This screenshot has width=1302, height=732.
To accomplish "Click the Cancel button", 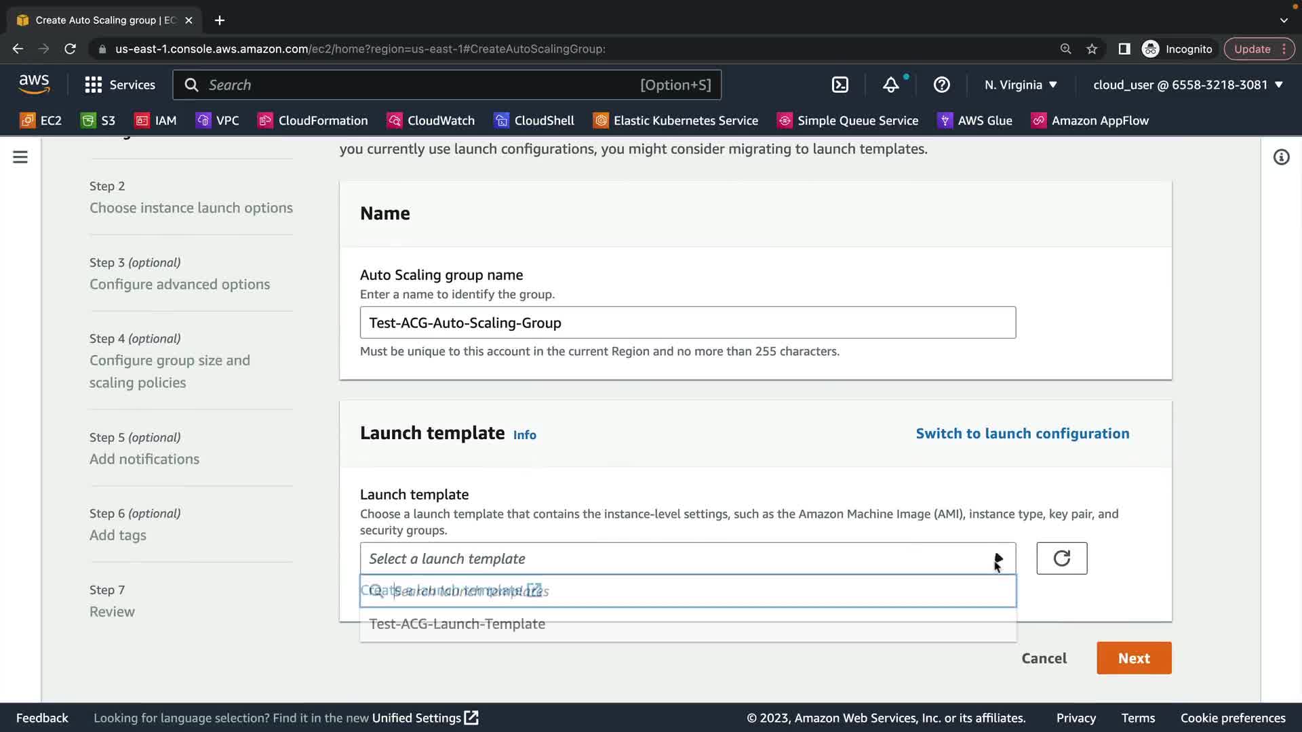I will tap(1044, 658).
